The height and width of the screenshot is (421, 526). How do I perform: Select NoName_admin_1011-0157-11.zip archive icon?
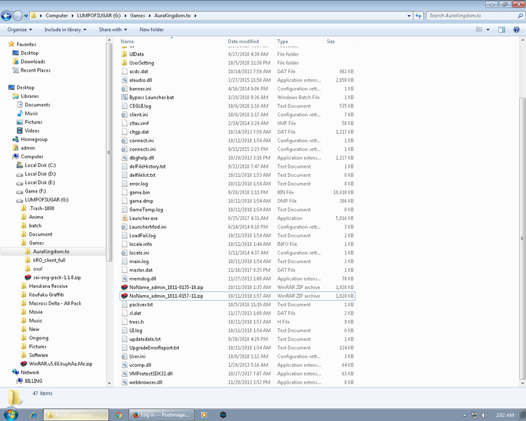(x=124, y=296)
